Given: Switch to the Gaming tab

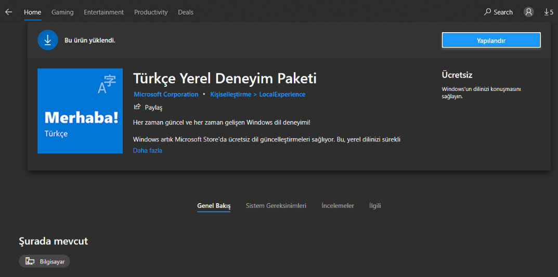Looking at the screenshot, I should click(62, 12).
